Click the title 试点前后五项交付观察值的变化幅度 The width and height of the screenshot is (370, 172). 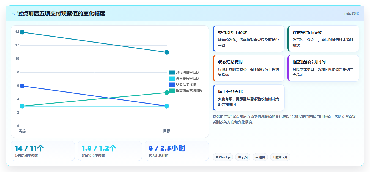[x=61, y=13]
